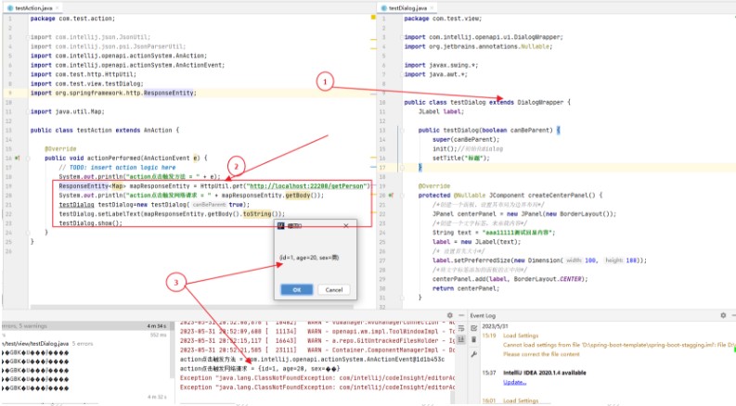Collapse the testDialog constructor fold marker
Image resolution: width=736 pixels, height=406 pixels.
[402, 131]
